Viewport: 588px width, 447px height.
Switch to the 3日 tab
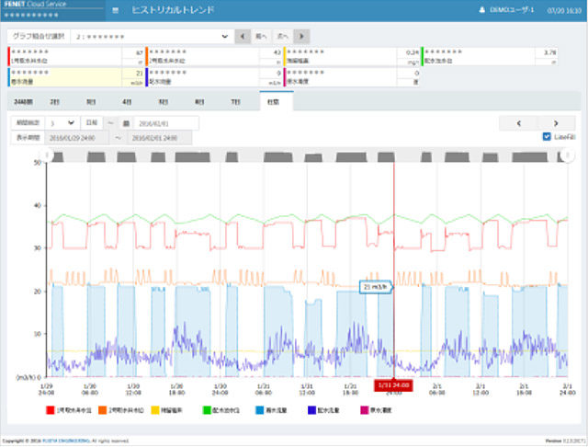point(91,102)
